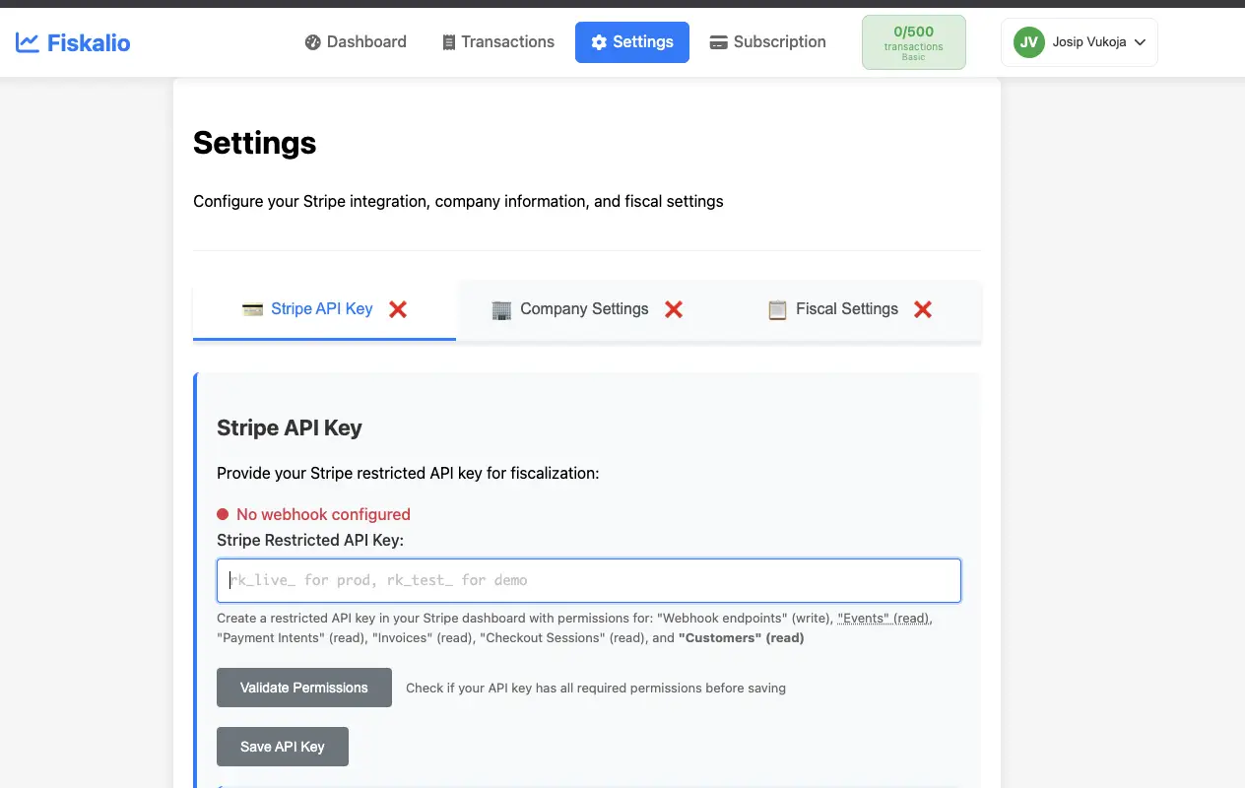The image size is (1245, 788).
Task: Click the "Check if your API key has all required permissions" hint
Action: (x=596, y=688)
